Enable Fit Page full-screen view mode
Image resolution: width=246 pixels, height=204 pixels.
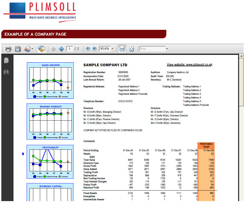131,49
